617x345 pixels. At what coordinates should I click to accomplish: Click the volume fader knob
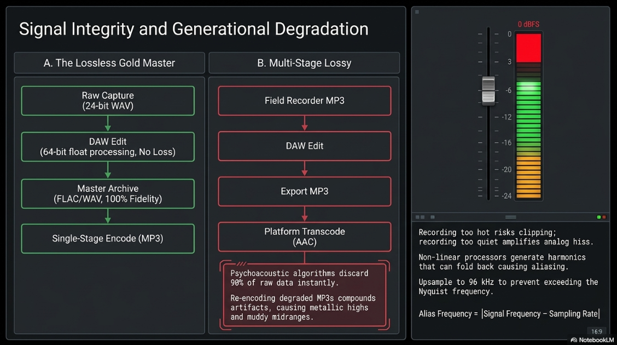(x=488, y=90)
